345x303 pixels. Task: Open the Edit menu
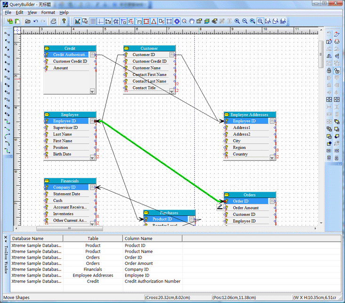(x=19, y=13)
